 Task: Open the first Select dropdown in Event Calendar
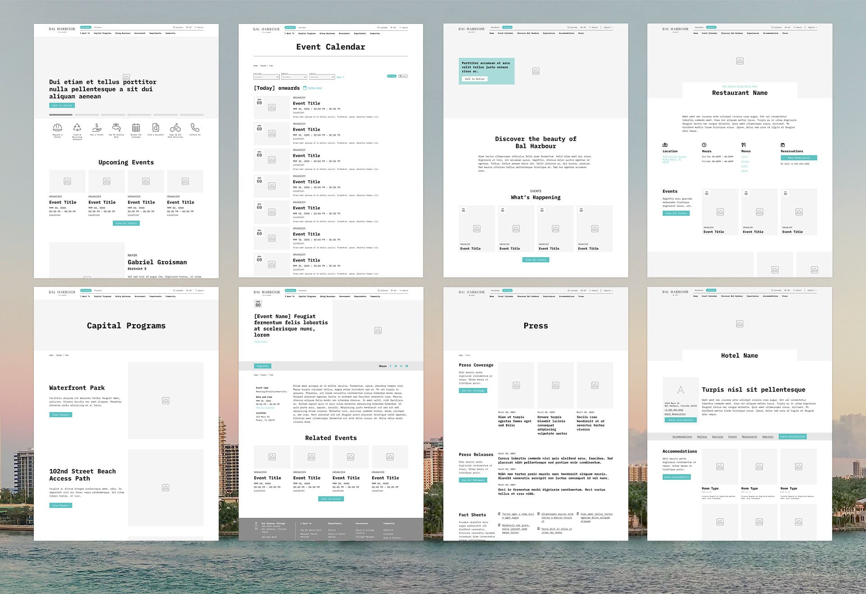pyautogui.click(x=266, y=77)
